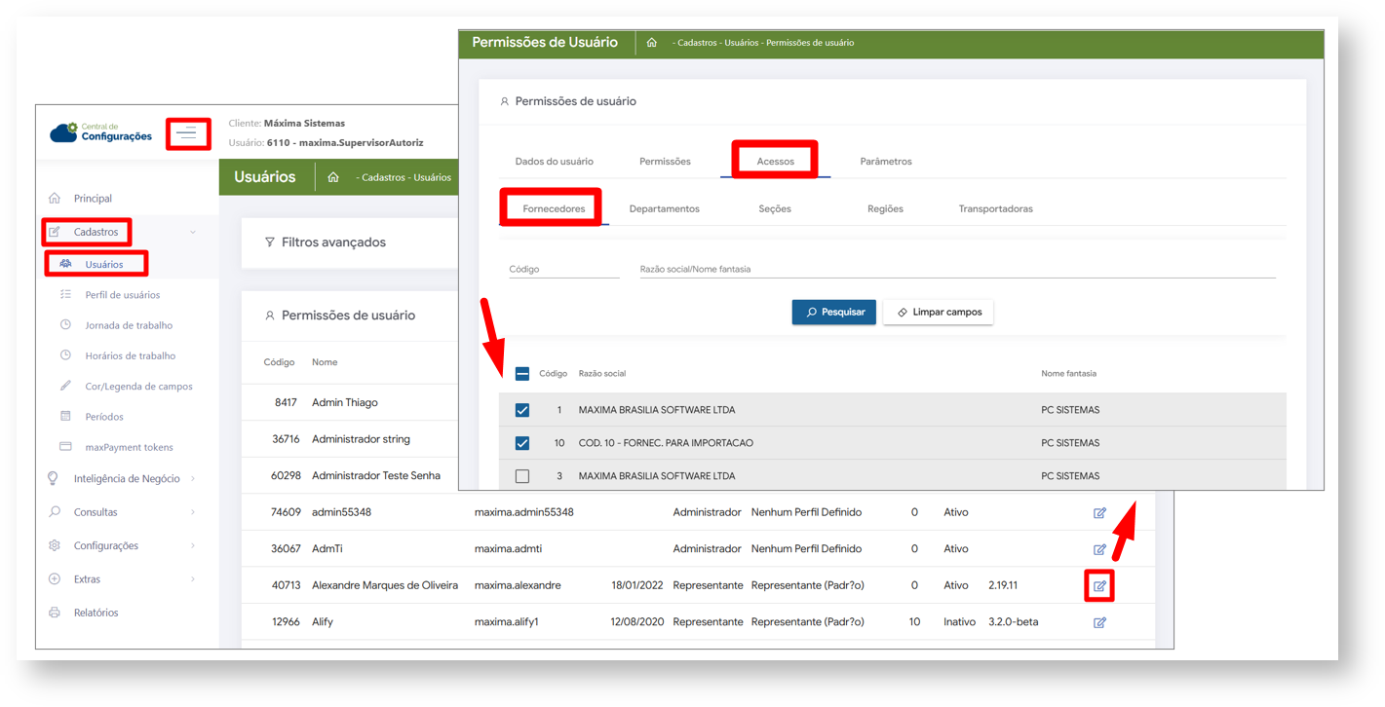
Task: Click the Razão social/Nome fantasia input field
Action: click(955, 269)
